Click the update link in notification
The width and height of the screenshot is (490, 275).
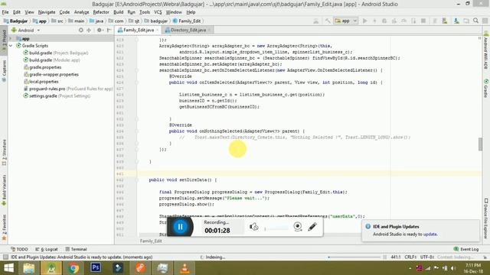[430, 235]
